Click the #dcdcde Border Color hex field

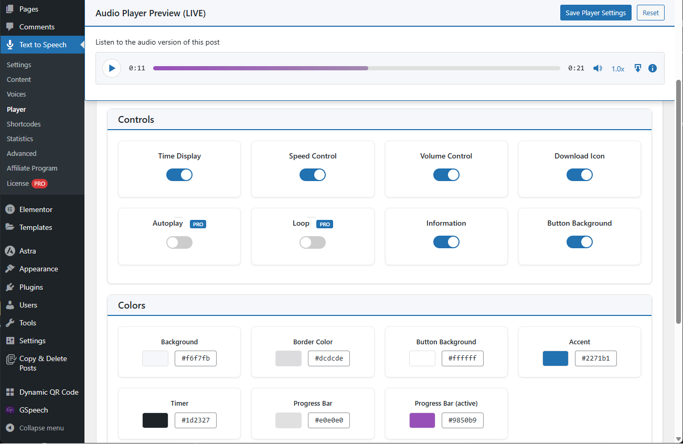[329, 358]
